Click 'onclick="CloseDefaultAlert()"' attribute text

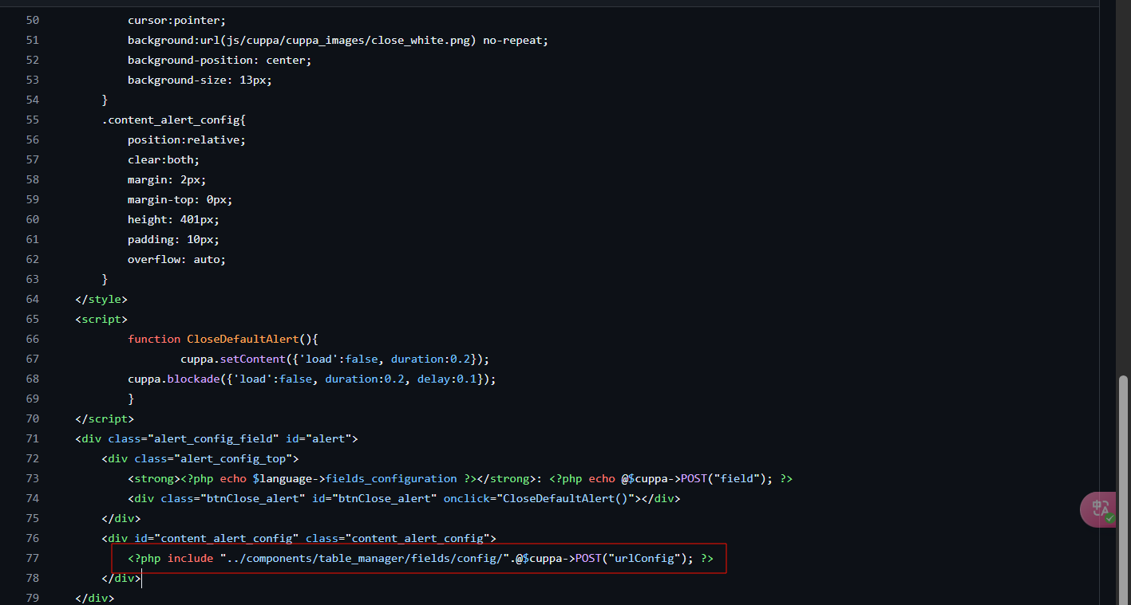(537, 498)
